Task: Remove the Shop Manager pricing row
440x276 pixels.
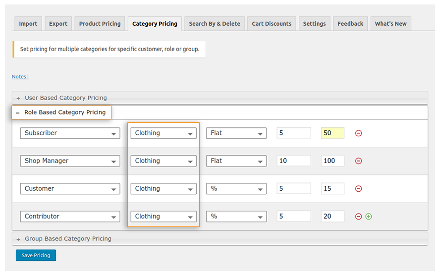Action: coord(358,161)
